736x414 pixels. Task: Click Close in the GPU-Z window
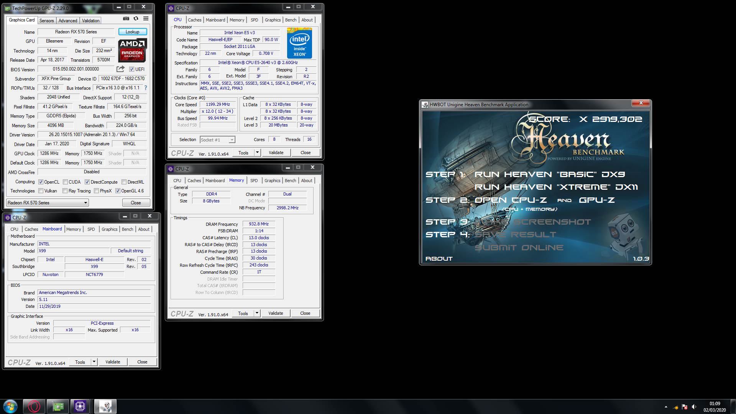coord(136,203)
